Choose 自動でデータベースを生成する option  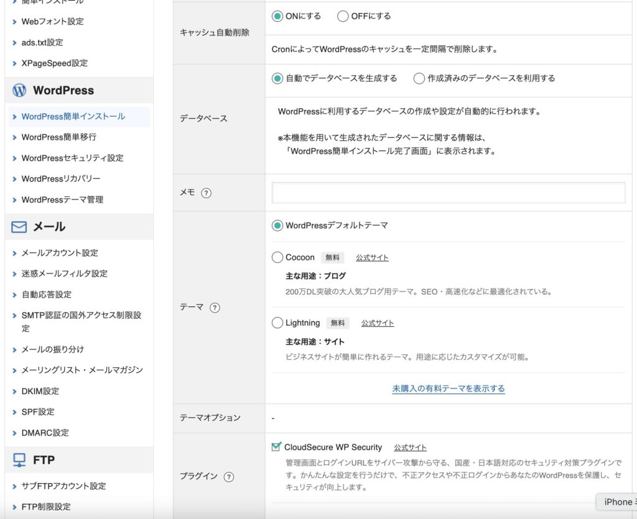277,78
